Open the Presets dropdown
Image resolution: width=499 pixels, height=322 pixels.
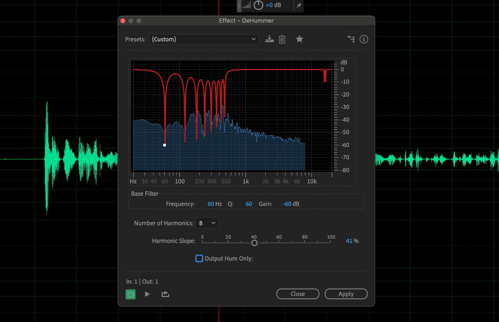(x=203, y=39)
